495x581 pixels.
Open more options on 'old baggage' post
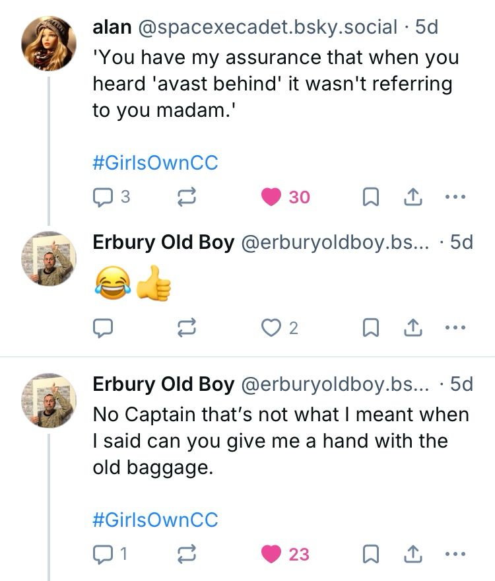tap(455, 555)
